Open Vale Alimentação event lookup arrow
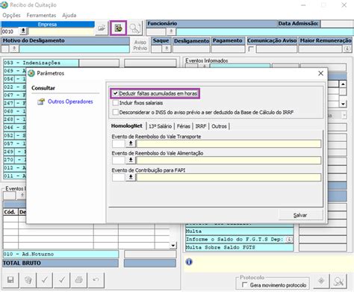This screenshot has width=354, height=292. pyautogui.click(x=131, y=160)
